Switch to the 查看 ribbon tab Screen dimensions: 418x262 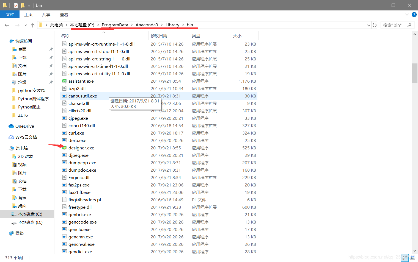(64, 15)
